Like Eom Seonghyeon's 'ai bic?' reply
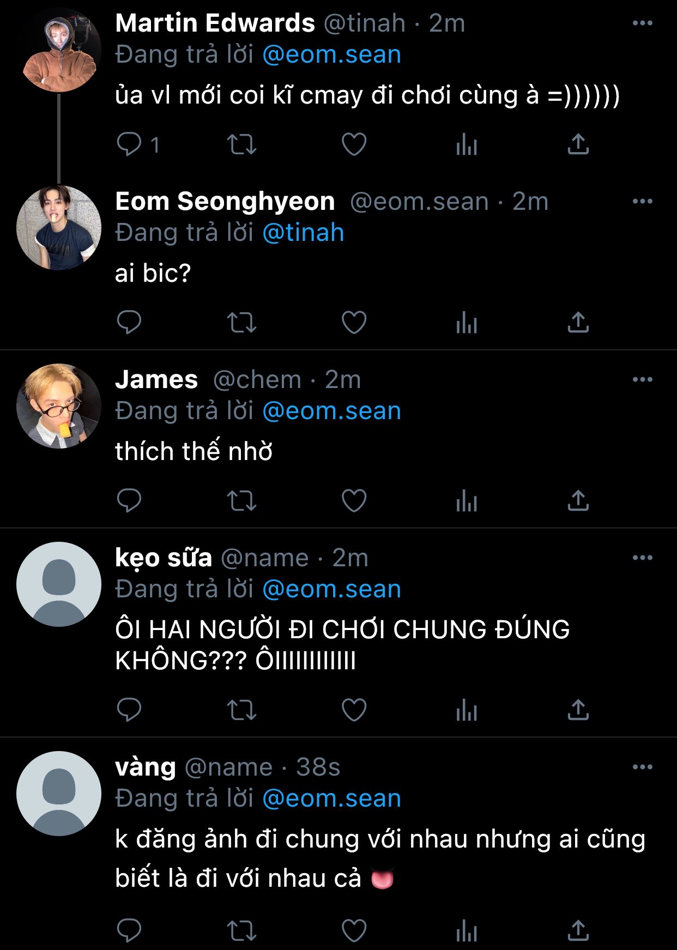 pos(354,322)
